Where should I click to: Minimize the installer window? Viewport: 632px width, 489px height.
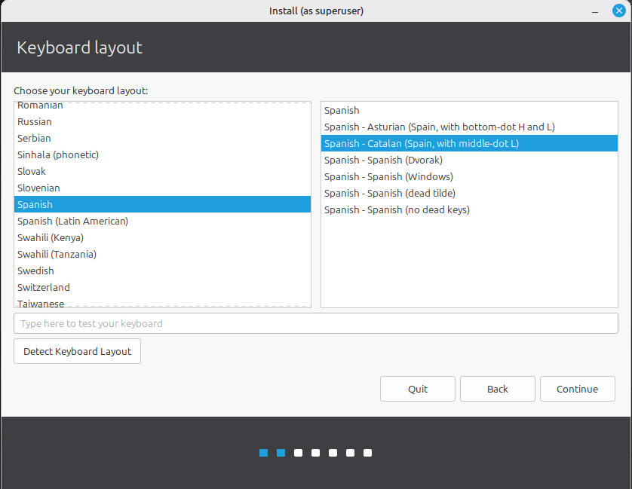pyautogui.click(x=596, y=11)
